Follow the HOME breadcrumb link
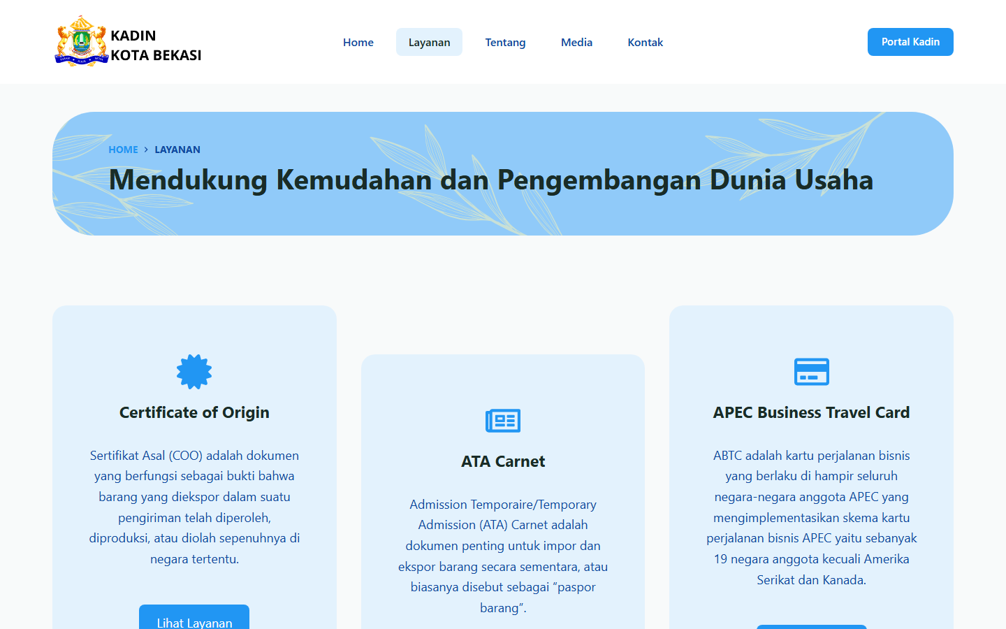This screenshot has height=629, width=1006. coord(123,150)
